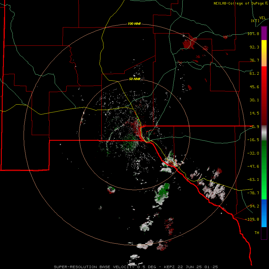Click the 107.8 value on the velocity scale
Viewport: 269px width, 269px height.
coord(253,33)
